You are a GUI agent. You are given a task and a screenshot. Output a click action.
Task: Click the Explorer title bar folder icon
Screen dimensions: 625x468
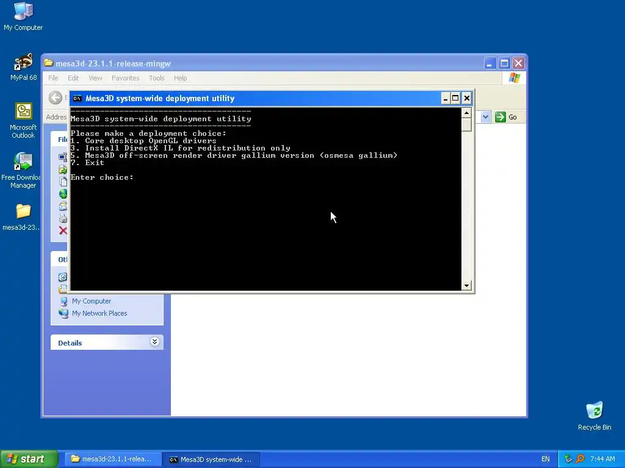pyautogui.click(x=49, y=63)
